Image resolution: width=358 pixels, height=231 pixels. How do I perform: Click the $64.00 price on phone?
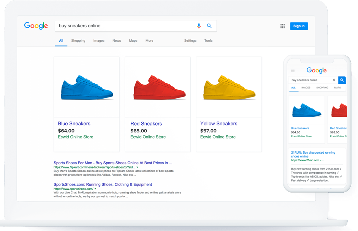pyautogui.click(x=296, y=132)
